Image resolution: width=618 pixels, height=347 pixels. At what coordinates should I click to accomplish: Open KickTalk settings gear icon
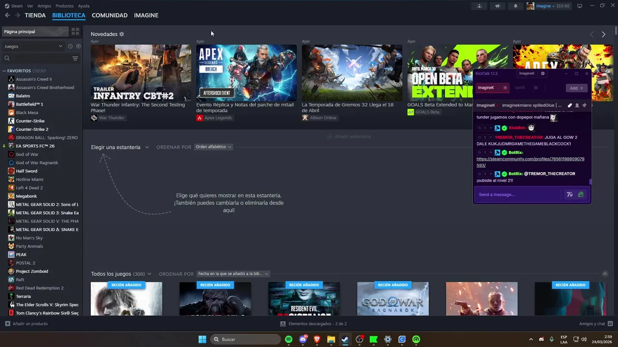(x=543, y=74)
